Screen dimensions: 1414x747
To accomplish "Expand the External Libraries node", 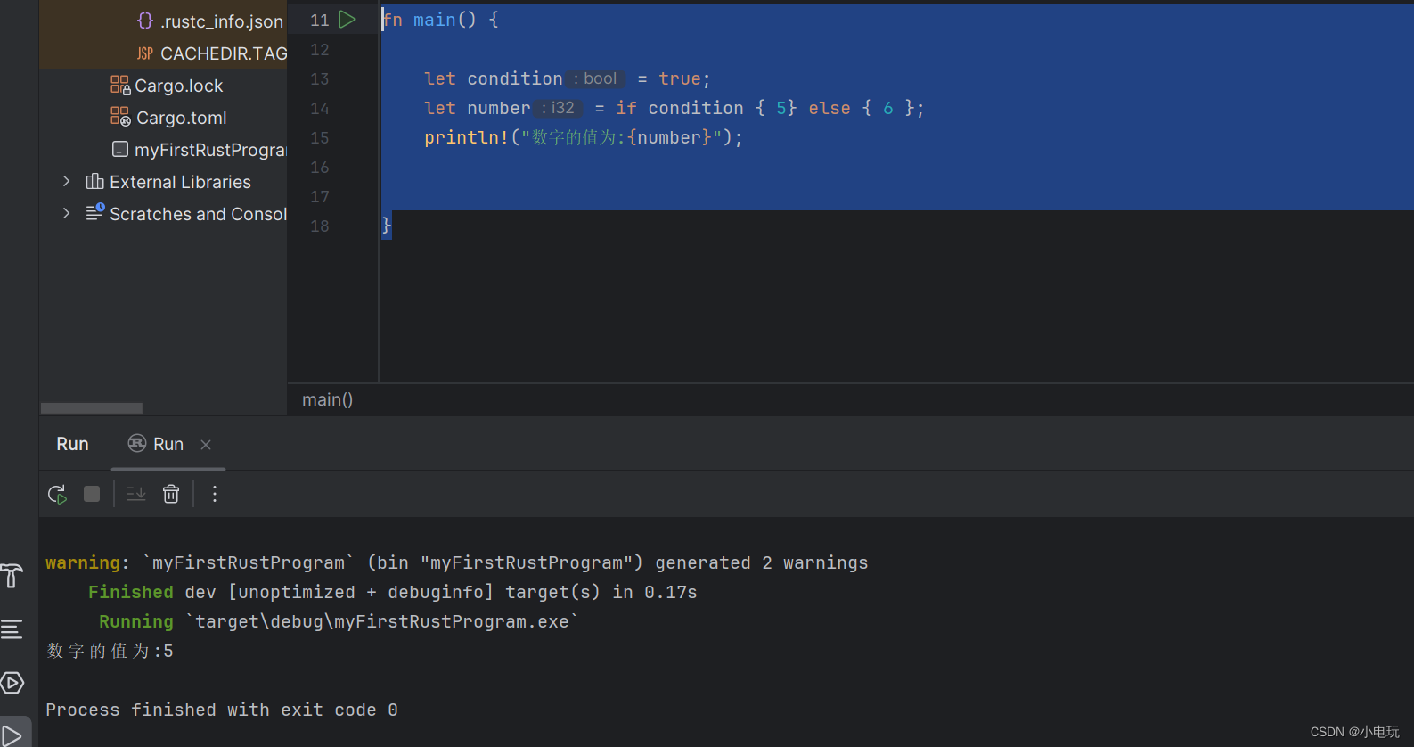I will (x=67, y=182).
